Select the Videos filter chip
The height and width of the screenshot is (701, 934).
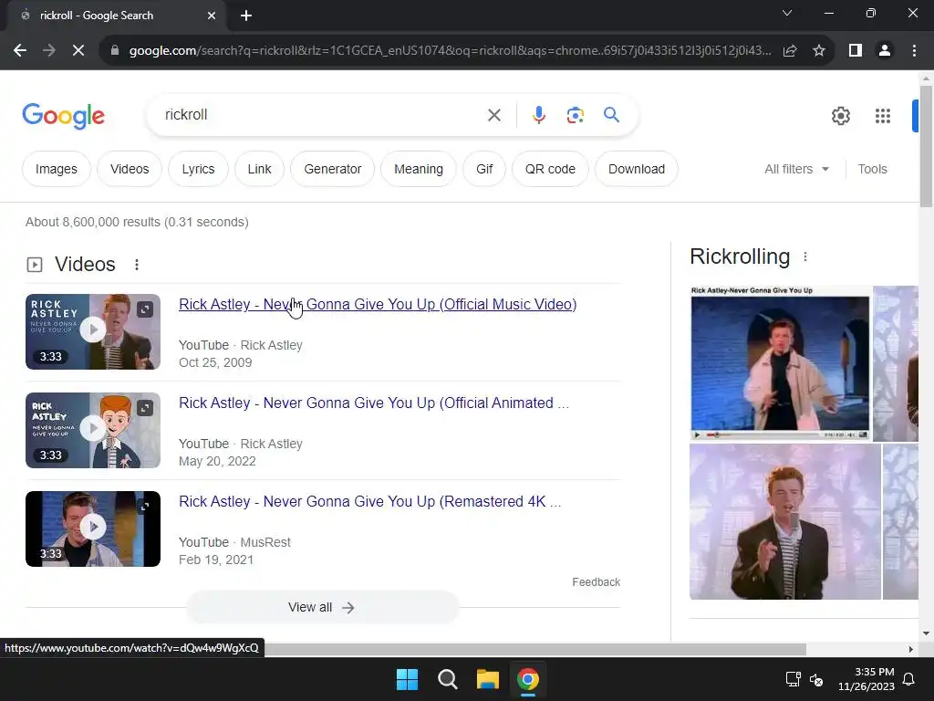click(130, 169)
